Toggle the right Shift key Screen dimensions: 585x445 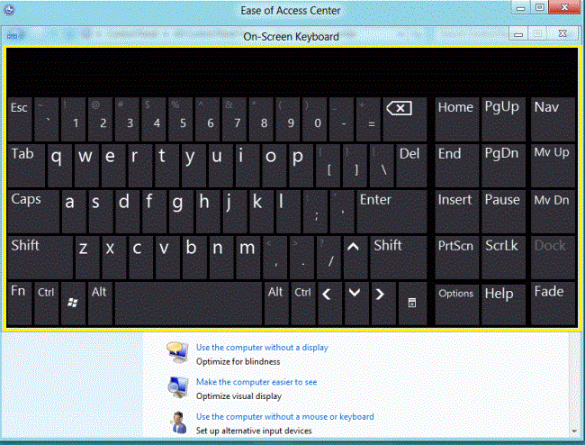(399, 258)
